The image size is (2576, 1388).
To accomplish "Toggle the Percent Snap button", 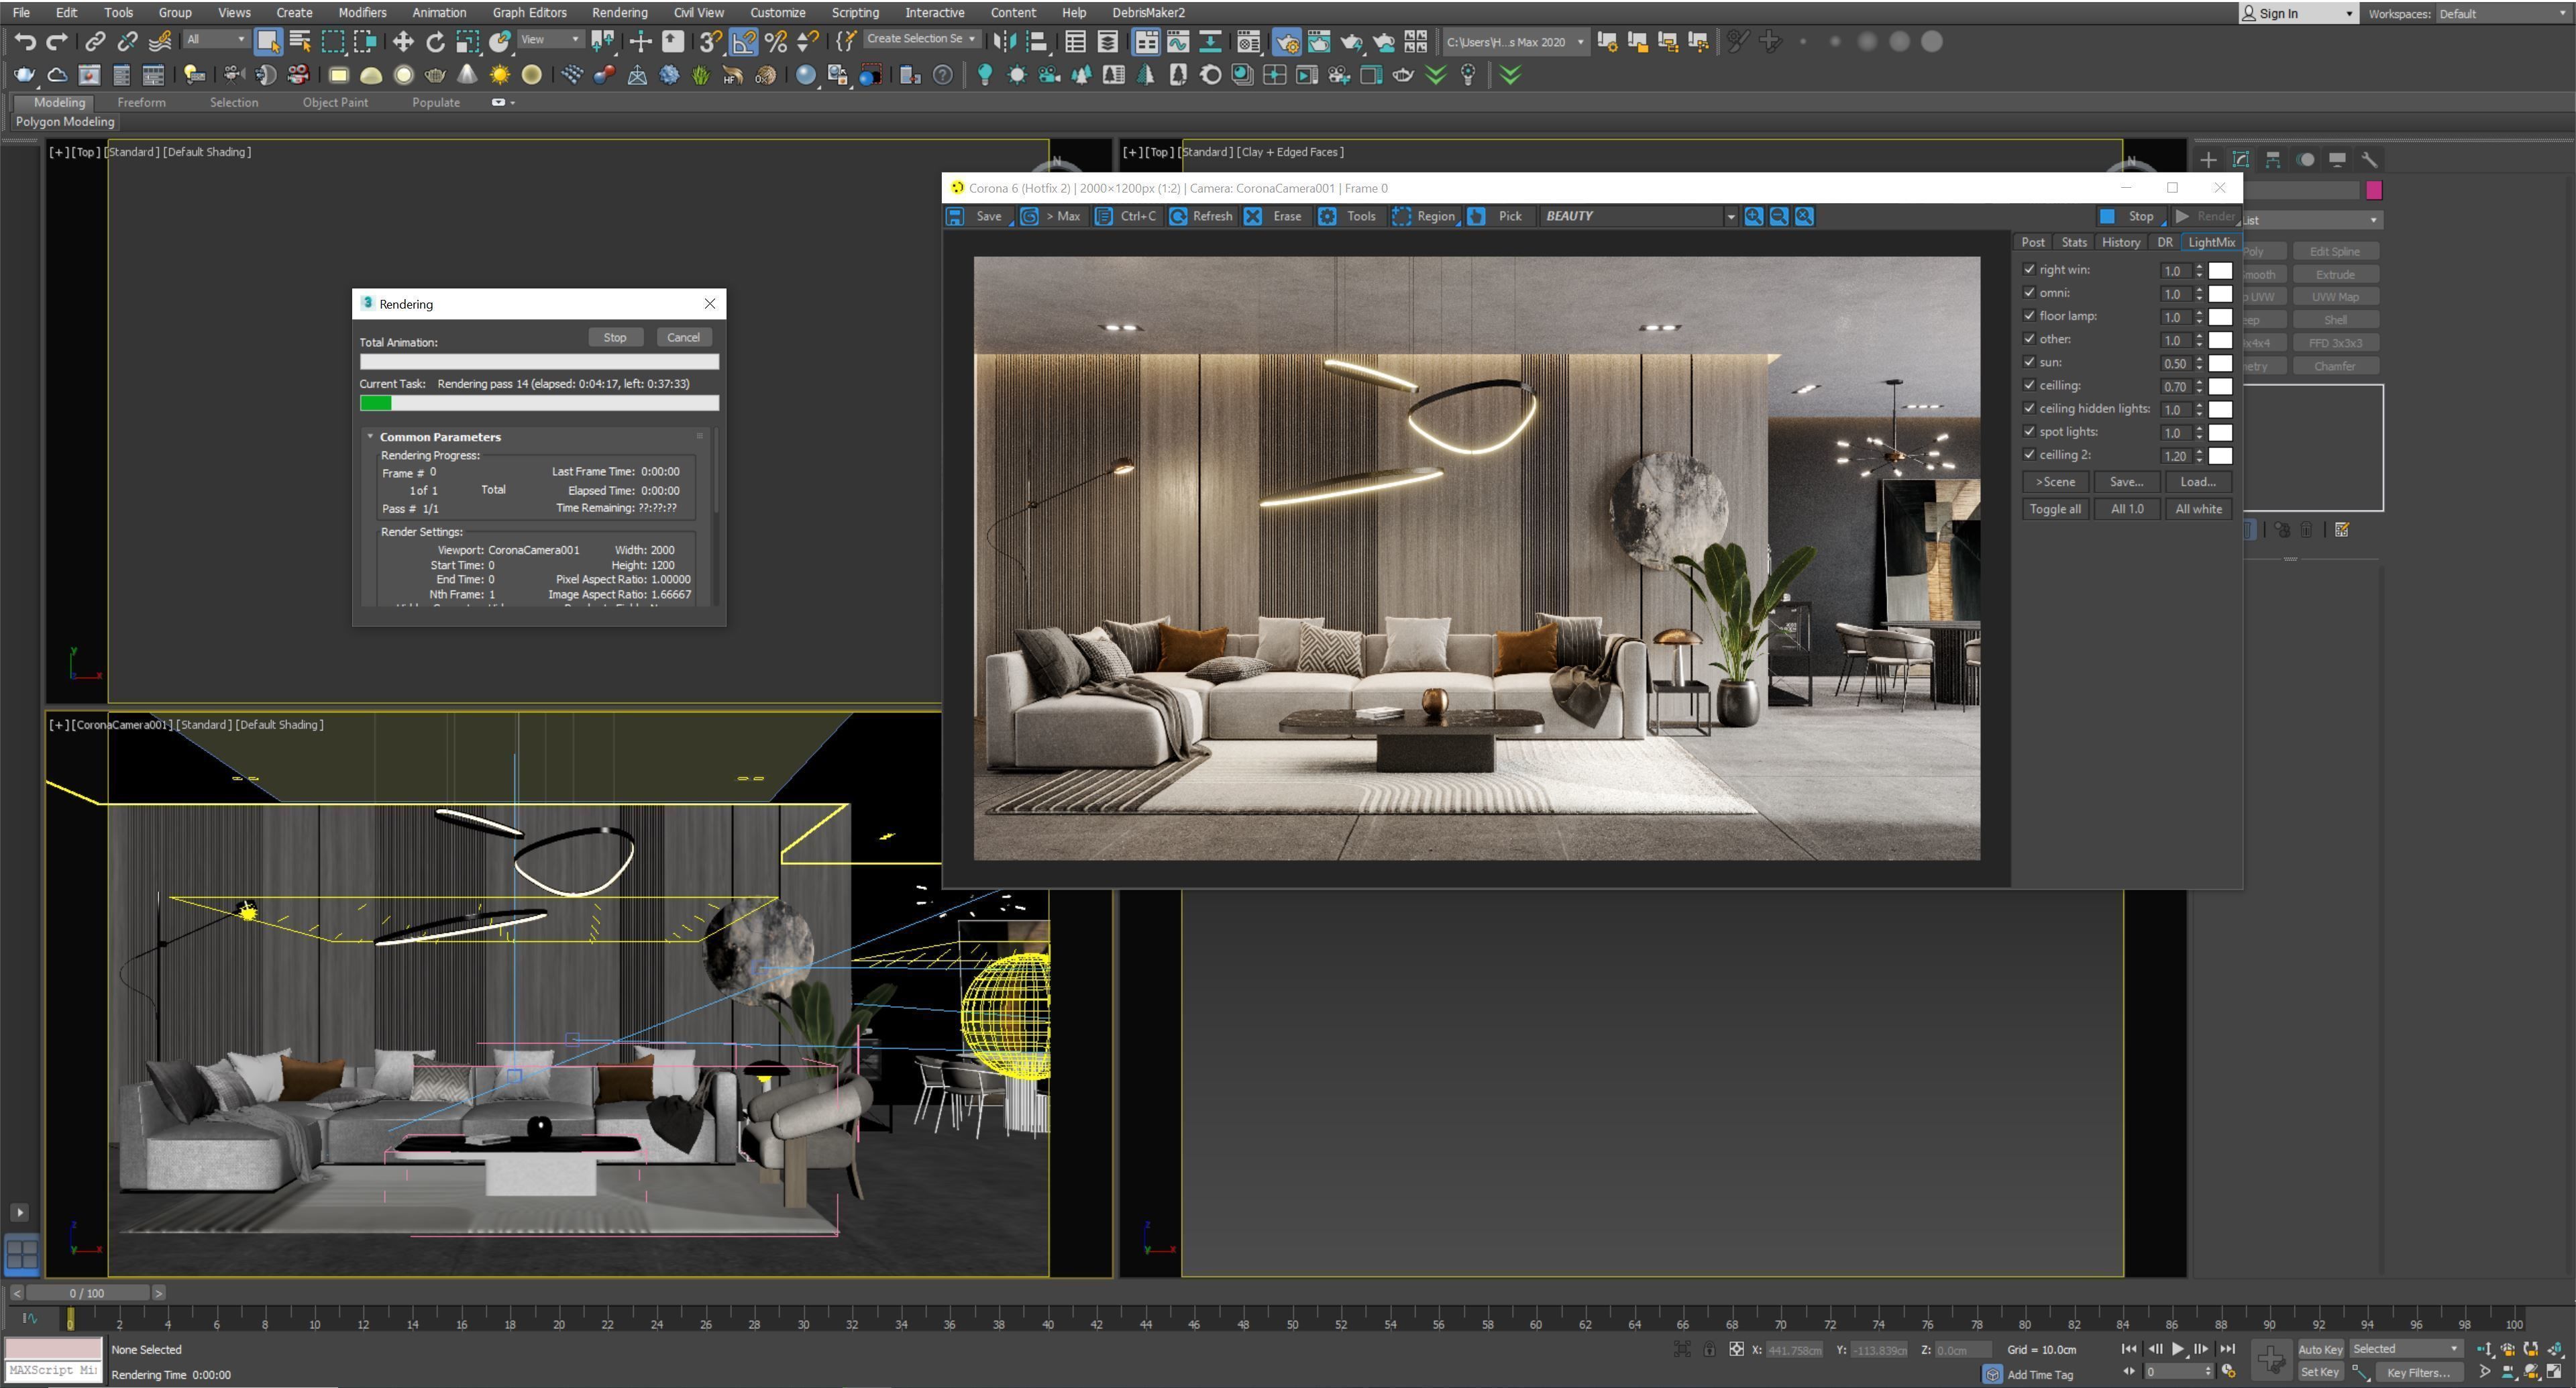I will pos(776,41).
